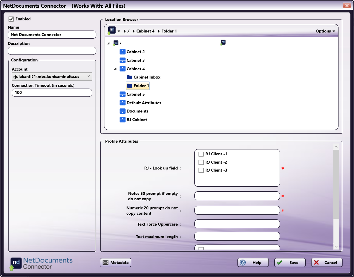Open the Options dropdown in Location Browser

coord(325,31)
